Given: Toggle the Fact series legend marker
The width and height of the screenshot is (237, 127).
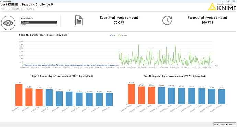Looking at the screenshot, I should (111, 35).
